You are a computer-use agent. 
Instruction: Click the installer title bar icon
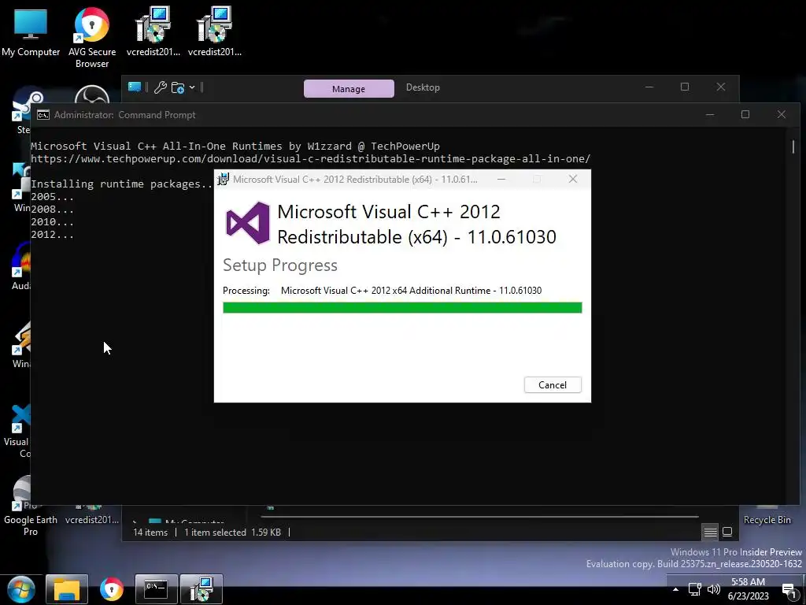pos(223,179)
